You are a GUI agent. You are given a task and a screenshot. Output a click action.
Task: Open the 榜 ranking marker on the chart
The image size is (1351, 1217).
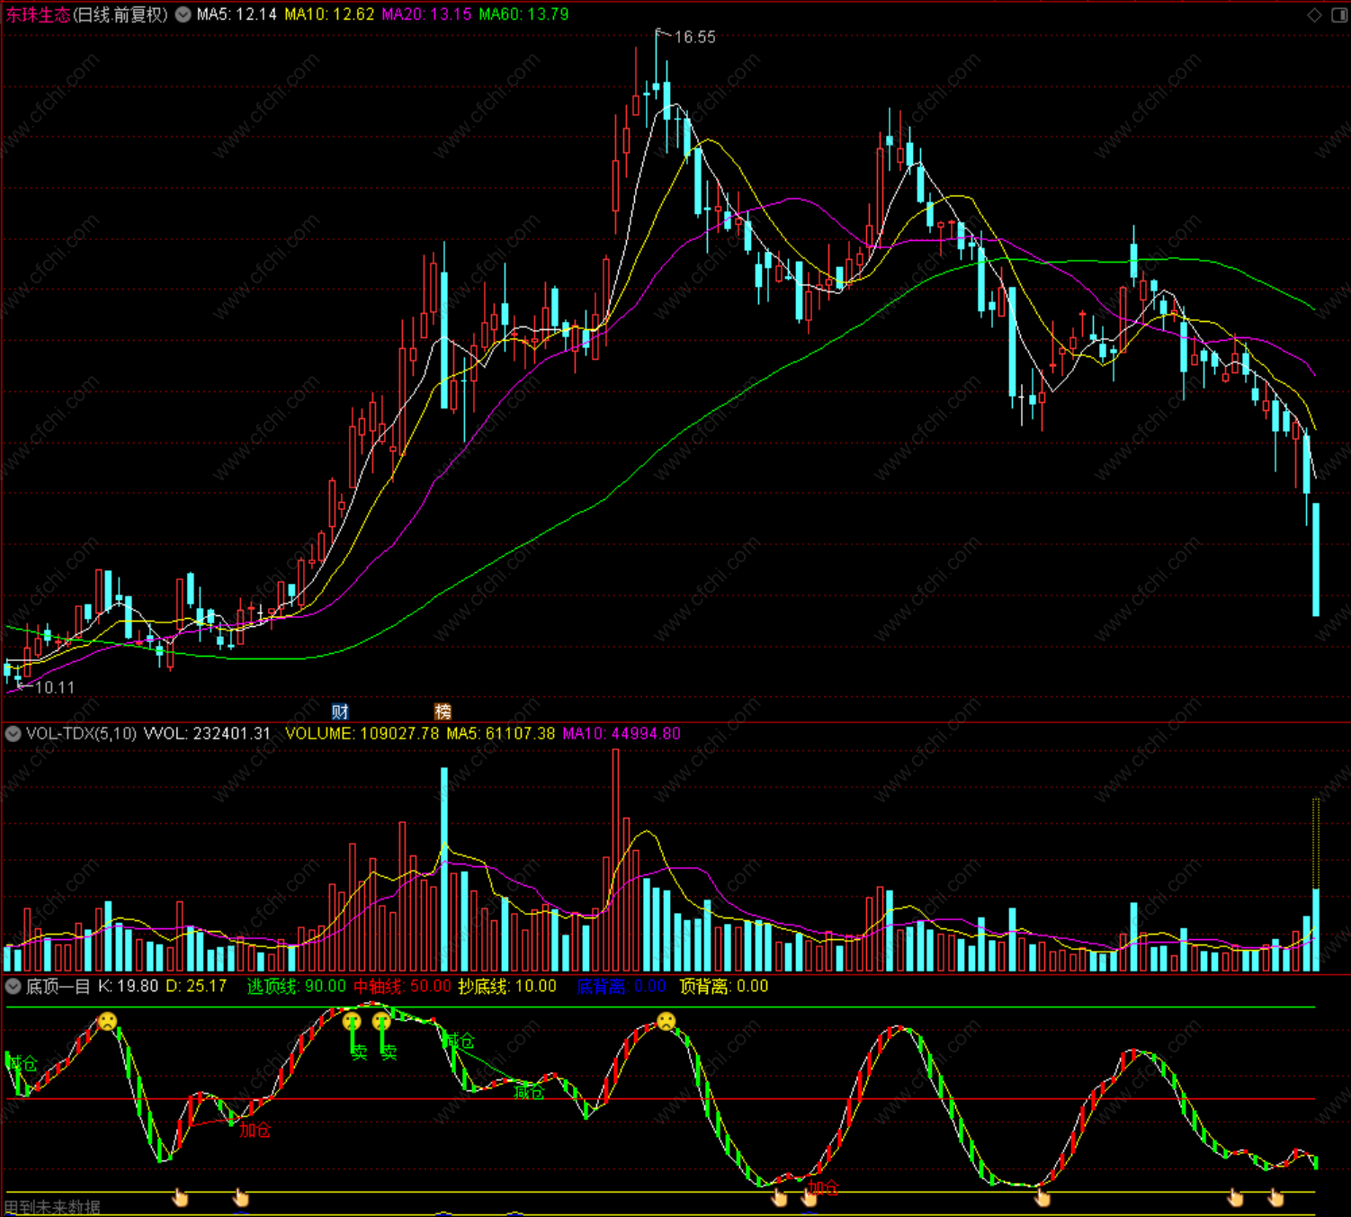click(x=443, y=711)
